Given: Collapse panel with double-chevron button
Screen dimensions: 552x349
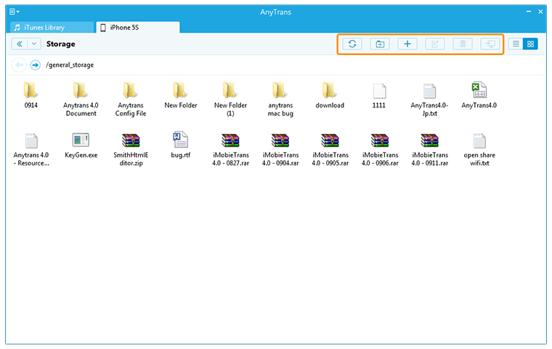Looking at the screenshot, I should pyautogui.click(x=20, y=44).
